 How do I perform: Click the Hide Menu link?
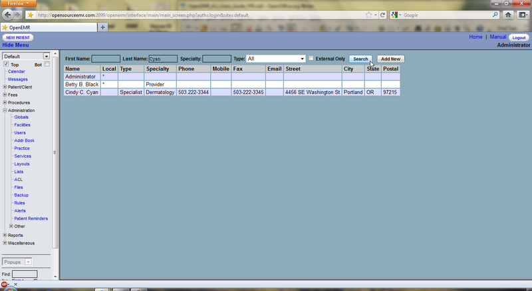[15, 45]
